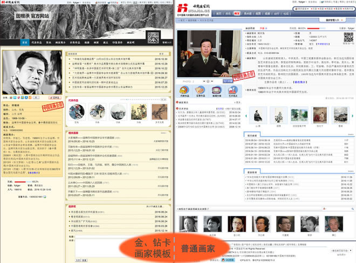Click the 新闻文章 round icon
The height and width of the screenshot is (263, 356).
216,89
